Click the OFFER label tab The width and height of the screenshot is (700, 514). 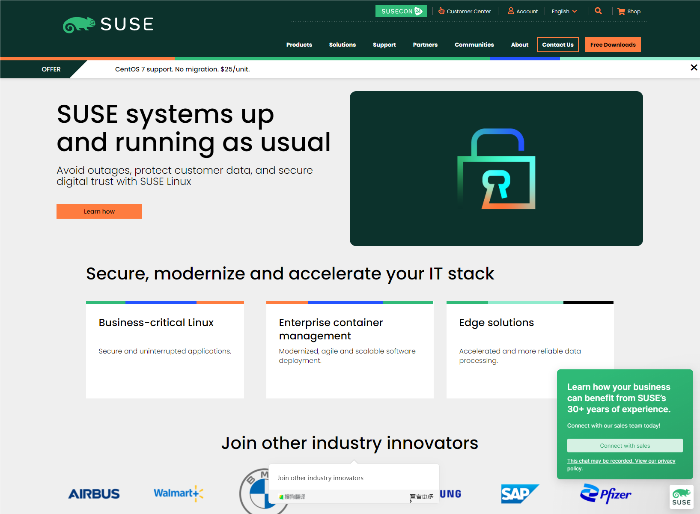click(x=51, y=69)
